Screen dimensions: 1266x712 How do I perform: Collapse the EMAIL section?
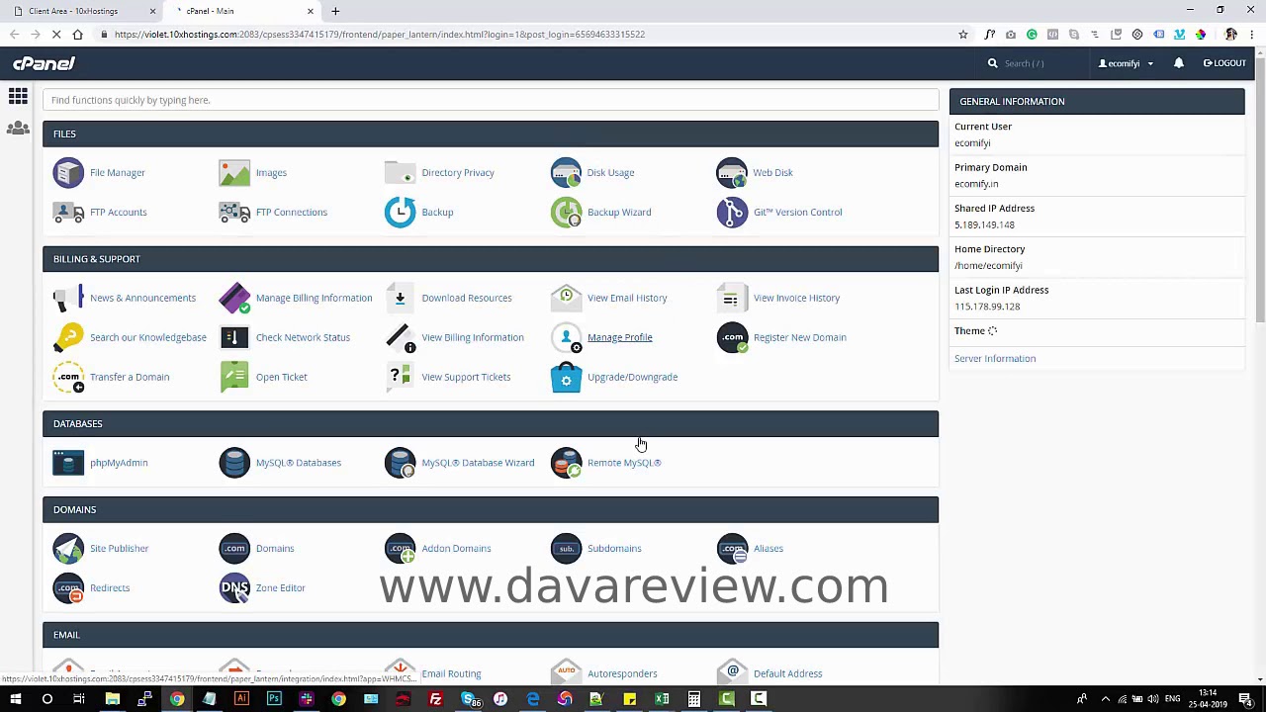pyautogui.click(x=491, y=635)
